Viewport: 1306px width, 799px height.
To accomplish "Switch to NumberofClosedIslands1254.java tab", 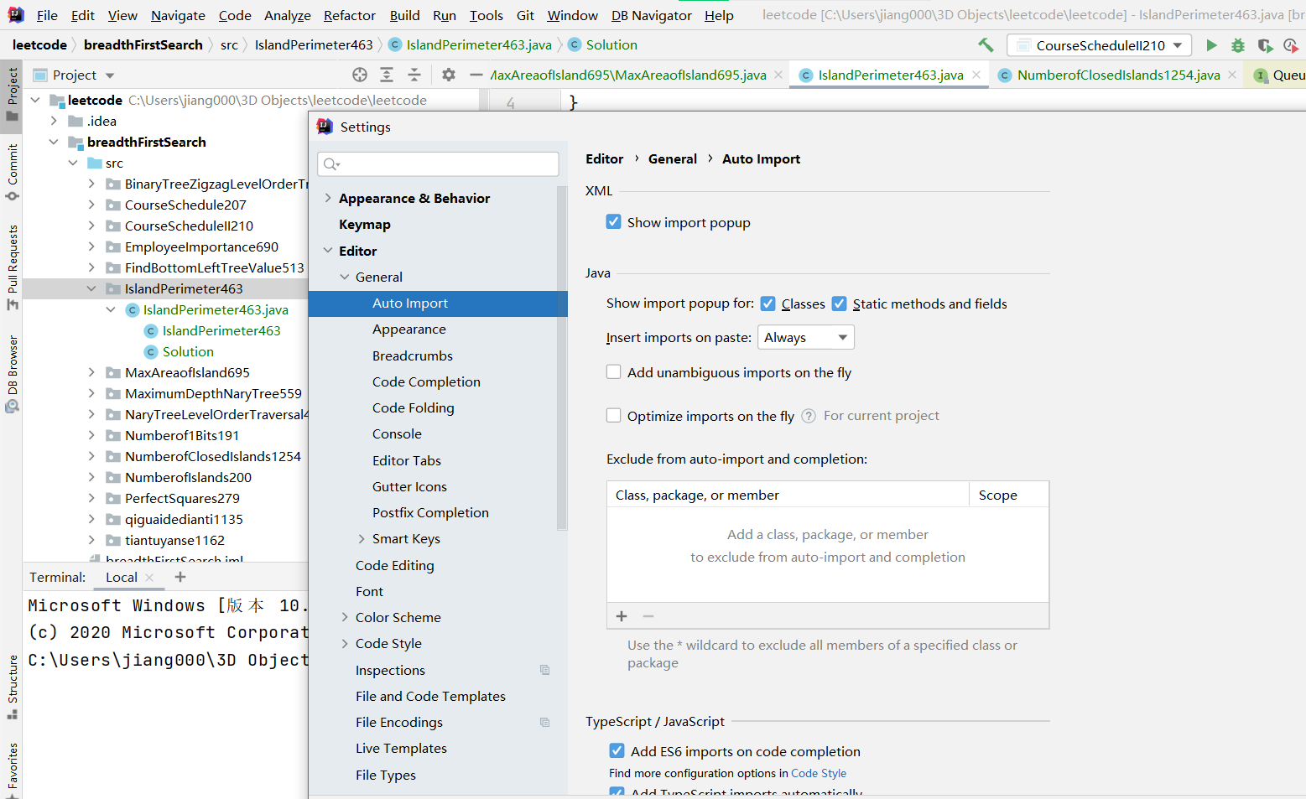I will point(1118,75).
